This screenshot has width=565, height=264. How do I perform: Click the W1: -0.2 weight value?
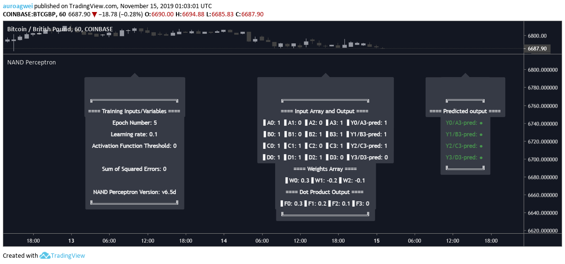[324, 180]
